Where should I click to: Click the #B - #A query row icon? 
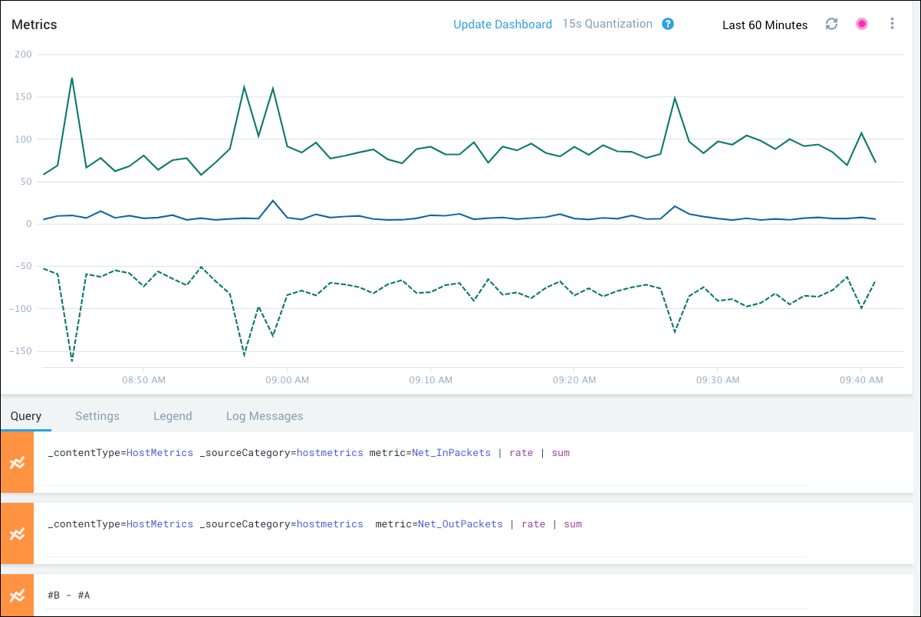pyautogui.click(x=17, y=596)
